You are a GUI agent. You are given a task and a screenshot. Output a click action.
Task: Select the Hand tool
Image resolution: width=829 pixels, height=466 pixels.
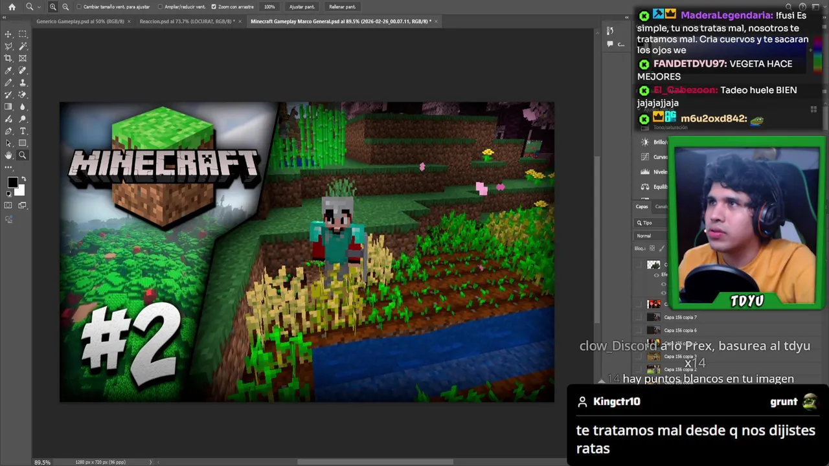point(8,155)
